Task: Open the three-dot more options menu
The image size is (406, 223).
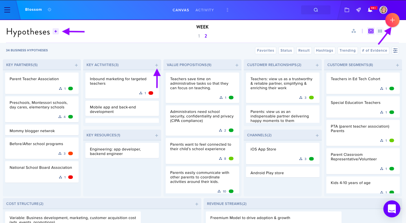Action: (227, 10)
